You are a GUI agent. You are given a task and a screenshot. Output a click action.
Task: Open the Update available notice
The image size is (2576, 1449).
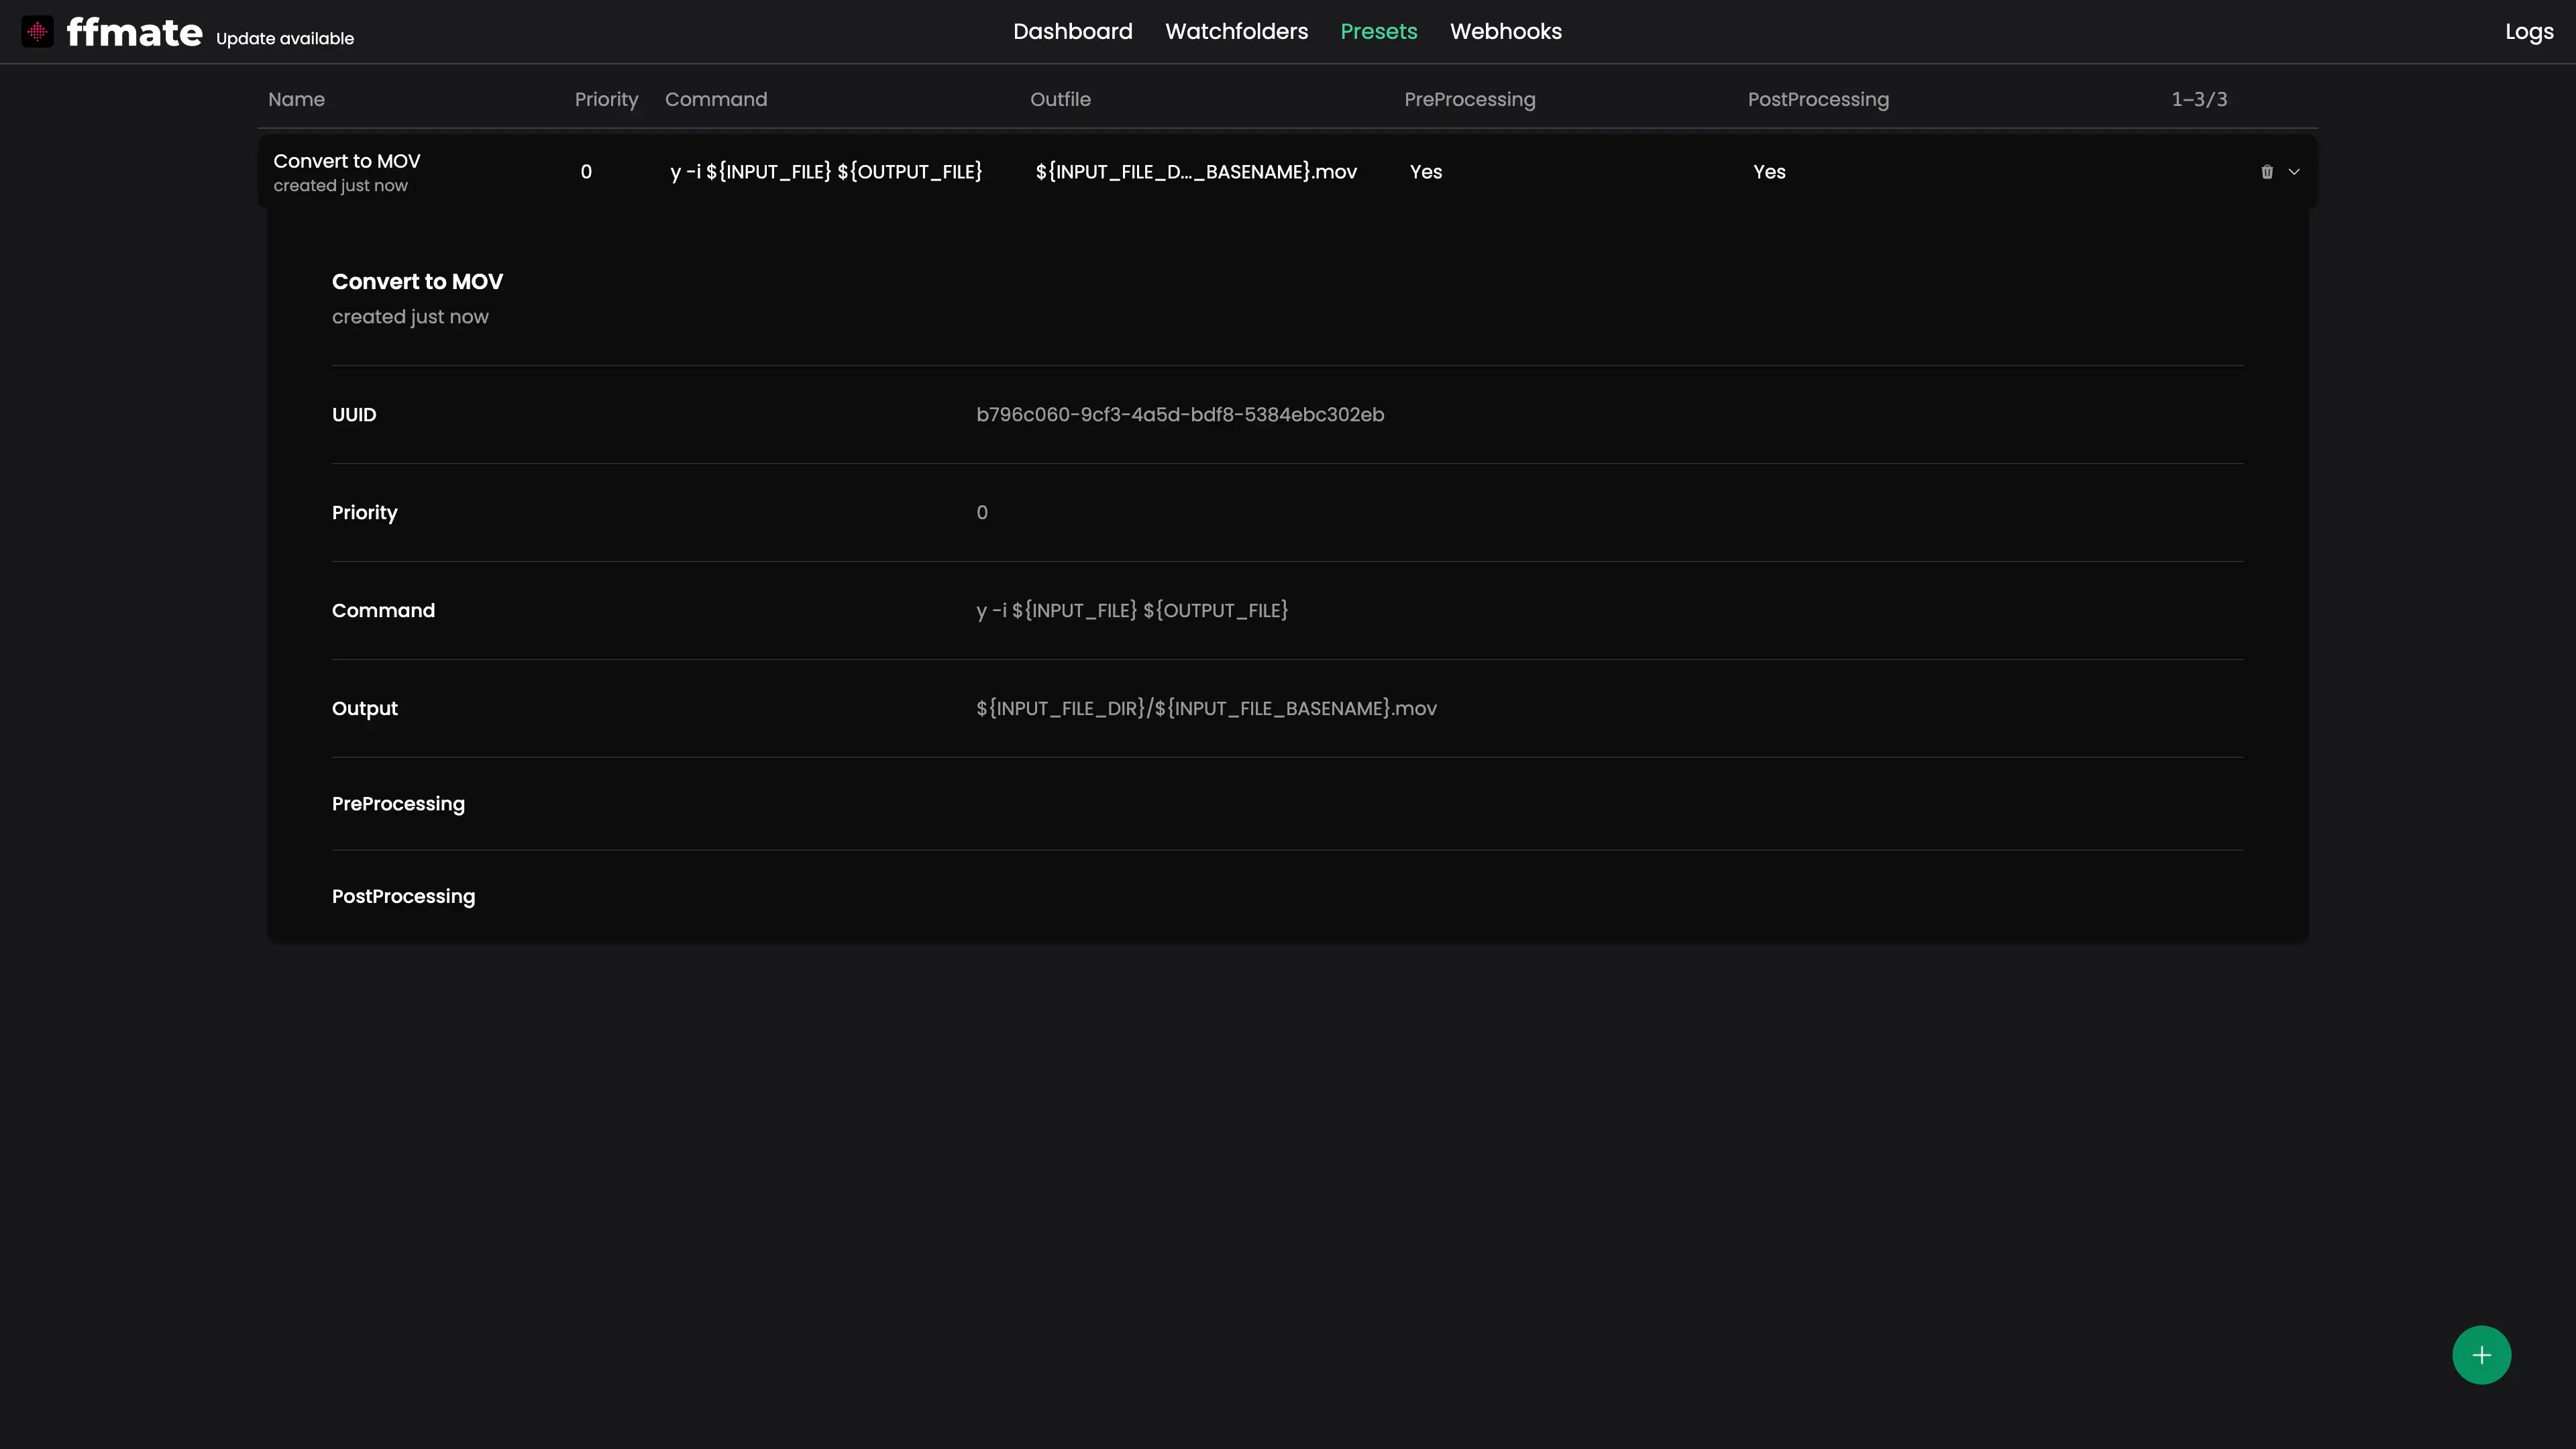[285, 39]
